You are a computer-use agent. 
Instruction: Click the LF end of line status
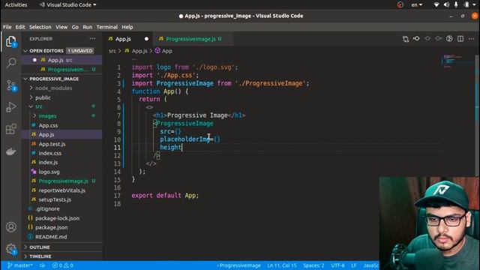point(354,265)
